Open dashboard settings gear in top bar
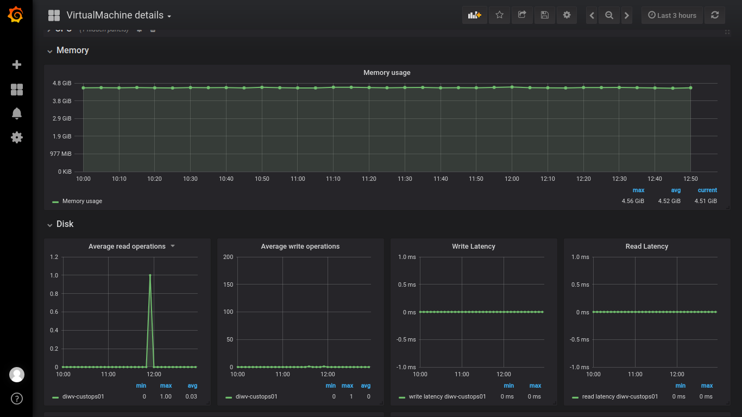The width and height of the screenshot is (742, 417). click(x=567, y=15)
